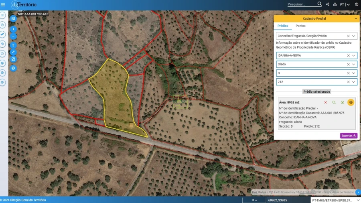
Task: Select the Prédios tab
Action: click(x=283, y=26)
